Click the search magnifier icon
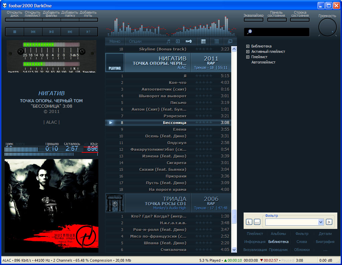Image resolution: width=342 pixels, height=265 pixels. coord(249,32)
